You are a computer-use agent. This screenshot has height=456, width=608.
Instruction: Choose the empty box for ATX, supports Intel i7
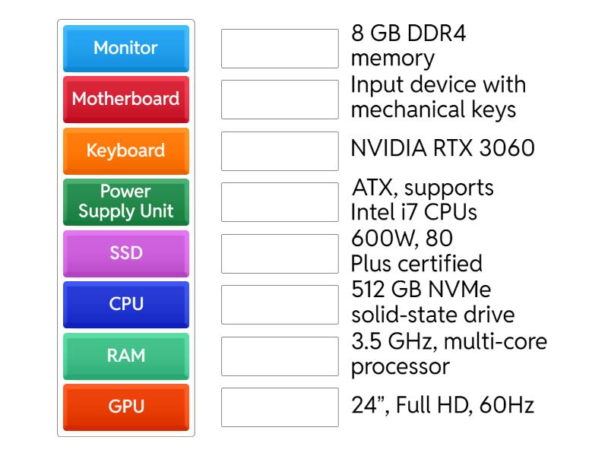point(280,202)
